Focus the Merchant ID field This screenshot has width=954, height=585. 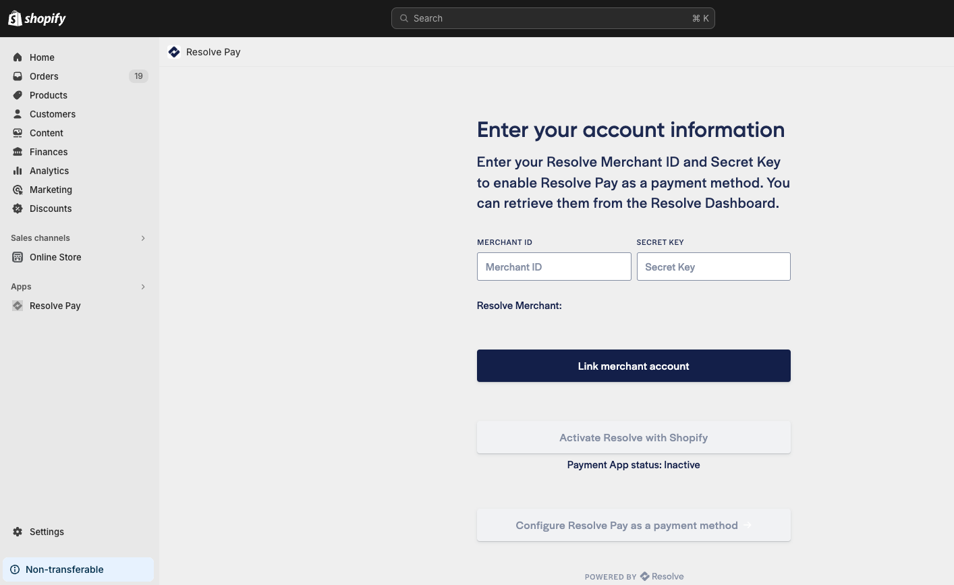pyautogui.click(x=554, y=267)
